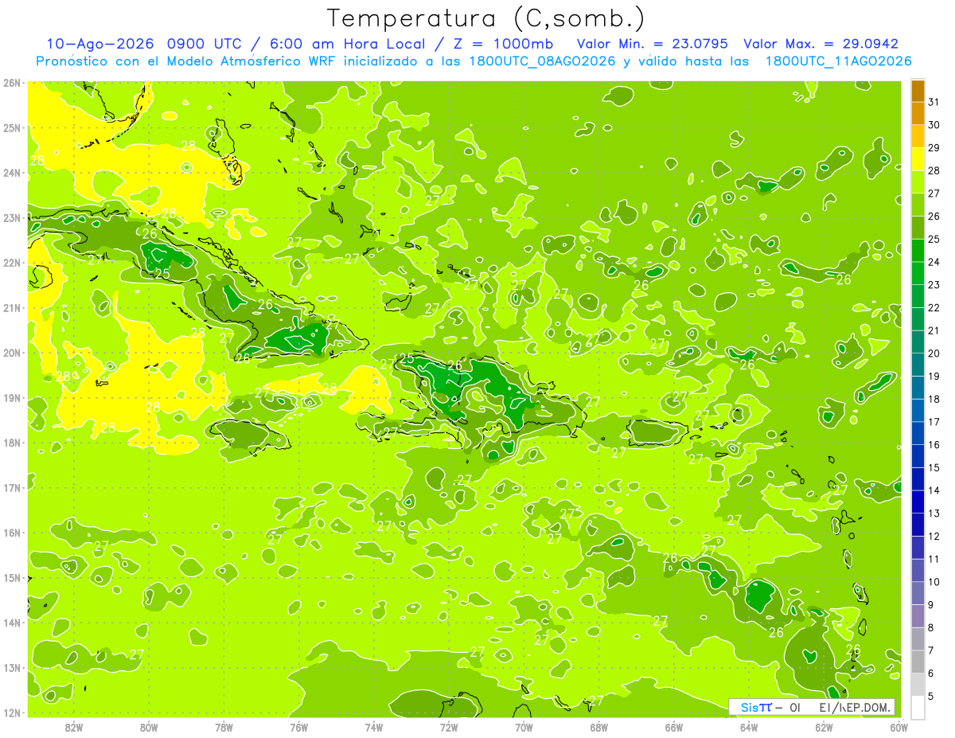Select the '1800UTC_08AGO2026' initialization timestamp
This screenshot has width=955, height=738.
click(x=540, y=61)
